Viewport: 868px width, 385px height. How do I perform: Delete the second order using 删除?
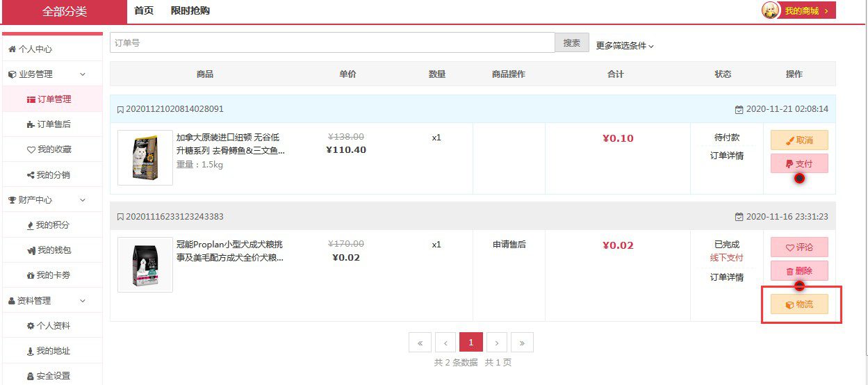799,271
